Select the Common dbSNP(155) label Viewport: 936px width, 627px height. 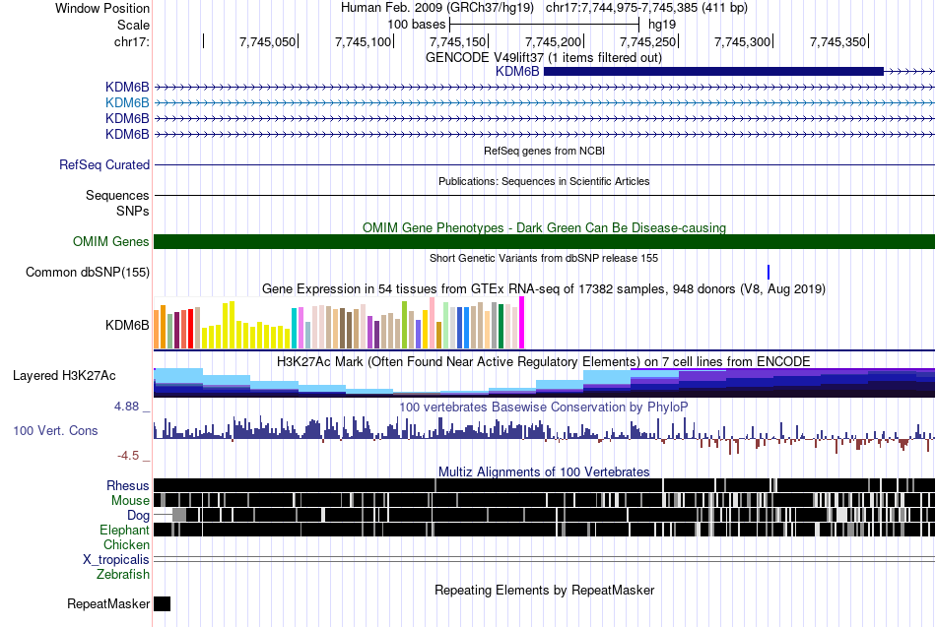[88, 272]
